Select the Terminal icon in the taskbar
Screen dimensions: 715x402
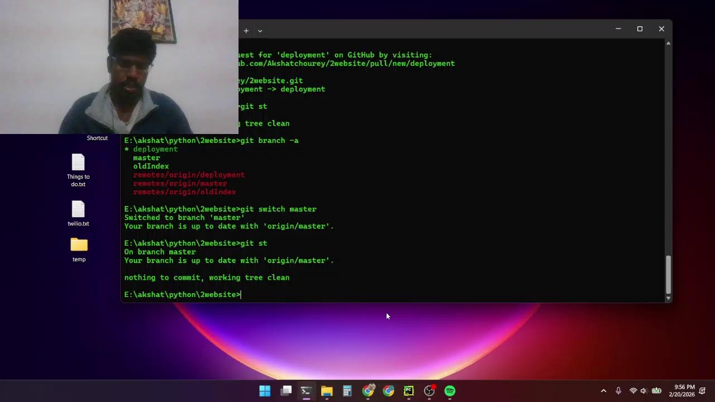(306, 391)
